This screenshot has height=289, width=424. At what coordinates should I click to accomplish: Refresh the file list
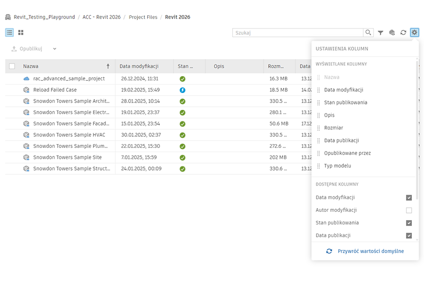click(403, 33)
